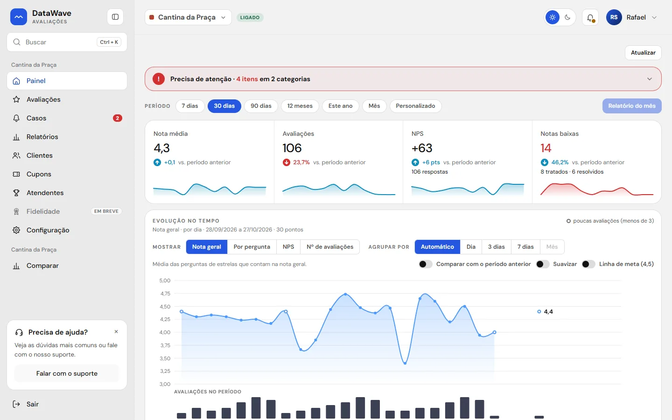Screen dimensions: 672x420
Task: Click Falar com o suporte
Action: click(x=67, y=373)
